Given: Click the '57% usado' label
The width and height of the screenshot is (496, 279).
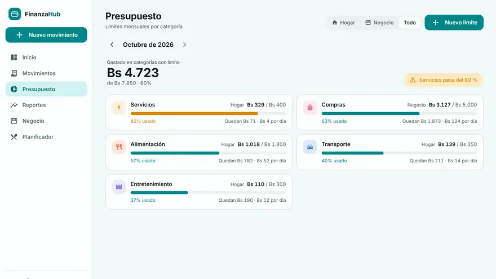Looking at the screenshot, I should [143, 161].
